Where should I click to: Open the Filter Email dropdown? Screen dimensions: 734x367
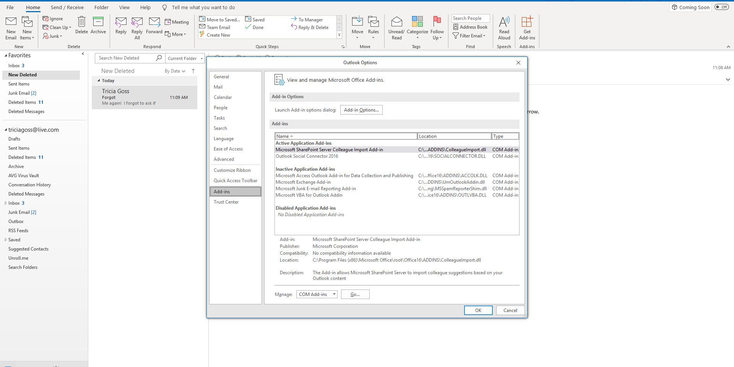tap(469, 36)
